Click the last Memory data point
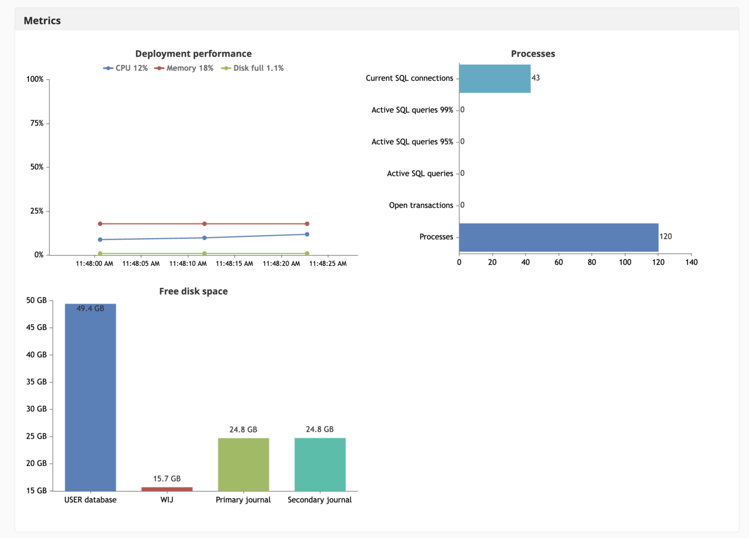This screenshot has width=749, height=538. click(307, 224)
